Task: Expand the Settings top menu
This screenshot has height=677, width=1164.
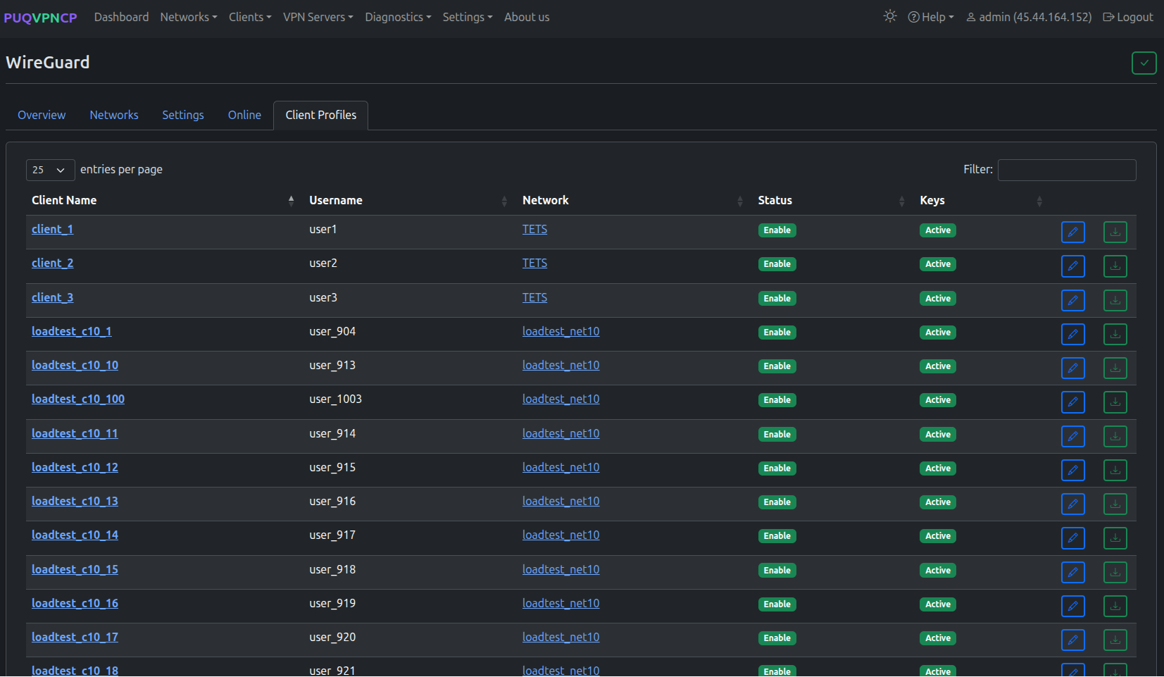Action: click(468, 17)
